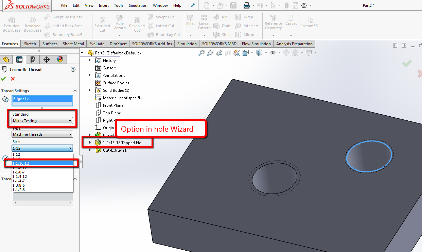Open the Insert menu
The height and width of the screenshot is (252, 422).
tap(104, 5)
